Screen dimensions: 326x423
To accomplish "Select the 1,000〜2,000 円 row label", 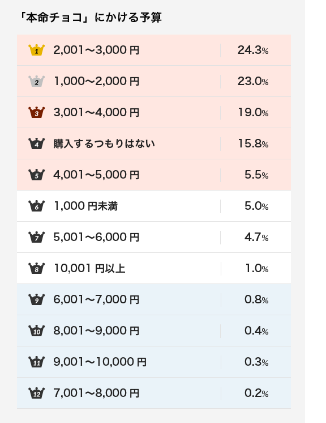I will pyautogui.click(x=97, y=81).
